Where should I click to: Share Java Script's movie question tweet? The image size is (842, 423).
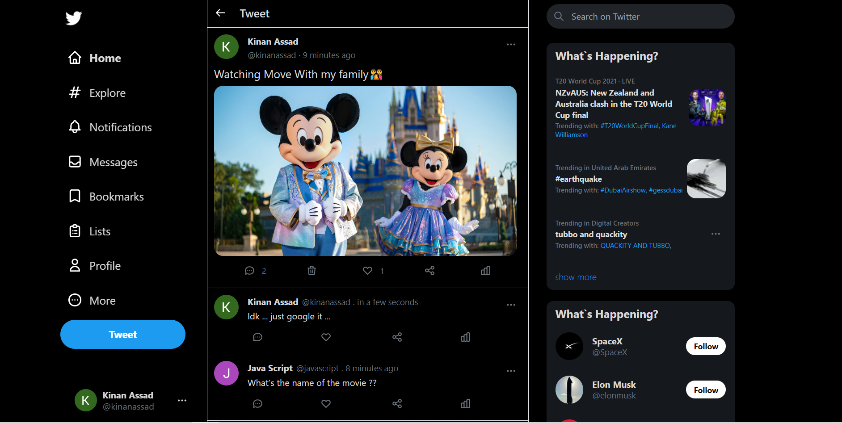pos(397,403)
